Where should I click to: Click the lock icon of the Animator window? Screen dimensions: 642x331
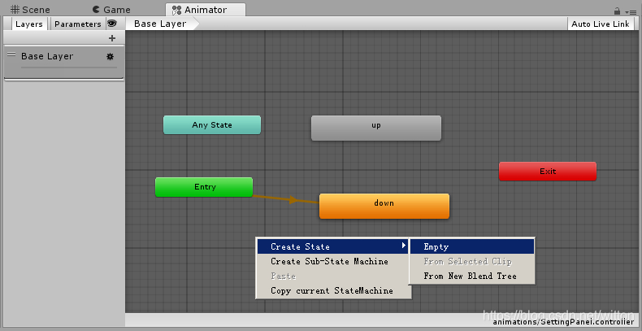coord(617,11)
